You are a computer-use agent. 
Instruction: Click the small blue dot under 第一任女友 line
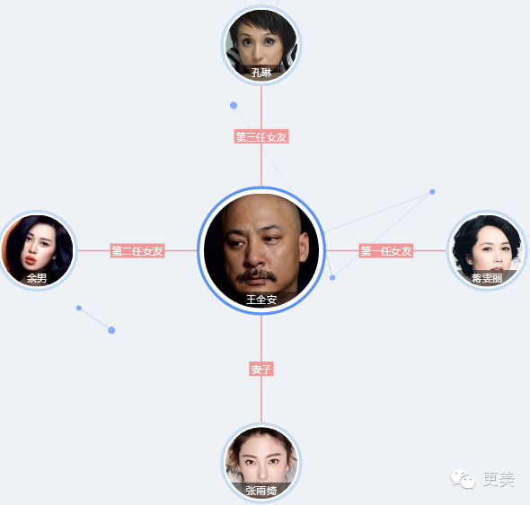[332, 278]
